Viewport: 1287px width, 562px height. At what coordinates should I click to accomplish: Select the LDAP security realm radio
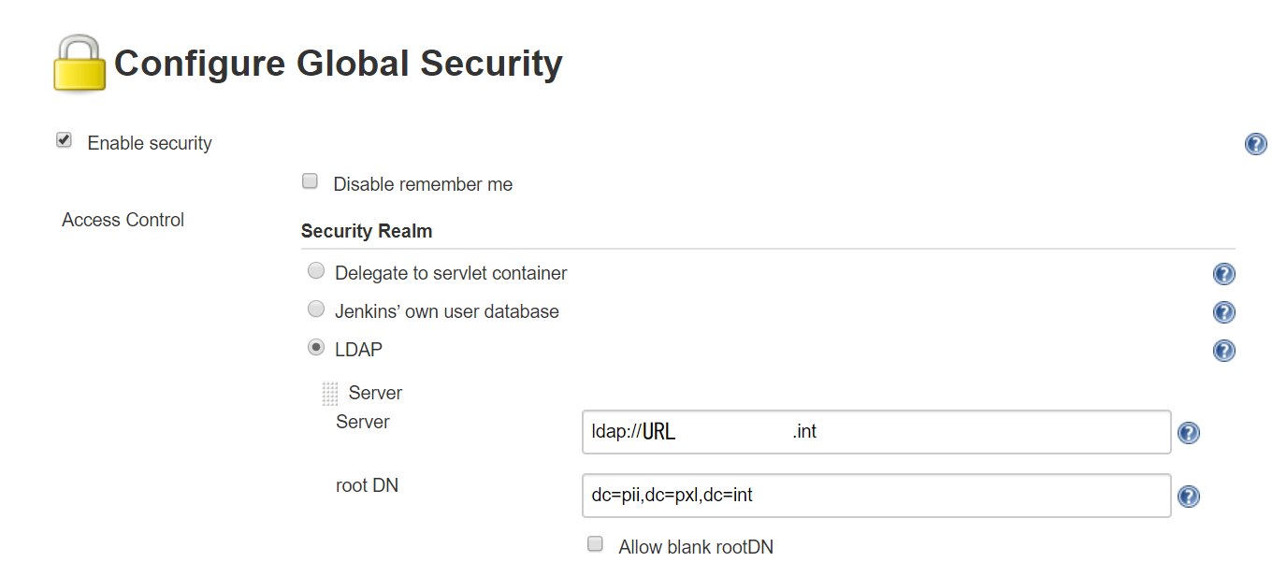click(317, 348)
